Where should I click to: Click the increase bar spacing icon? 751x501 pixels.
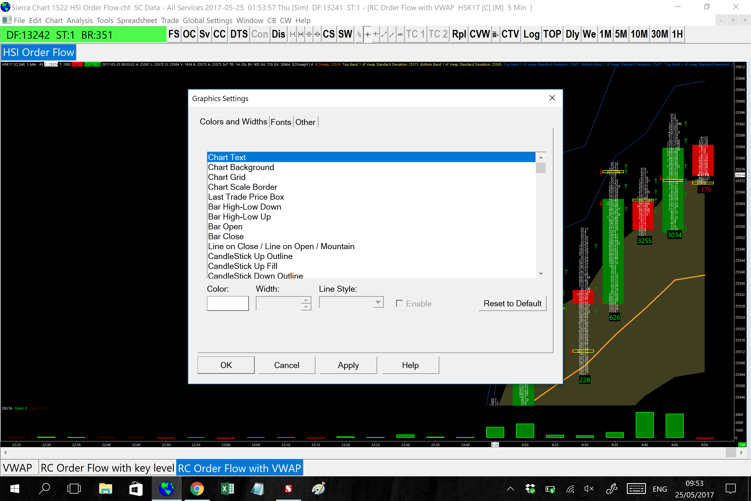[x=293, y=34]
